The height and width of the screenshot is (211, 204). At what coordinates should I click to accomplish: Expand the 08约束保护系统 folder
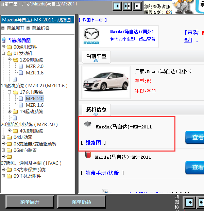tap(3, 170)
